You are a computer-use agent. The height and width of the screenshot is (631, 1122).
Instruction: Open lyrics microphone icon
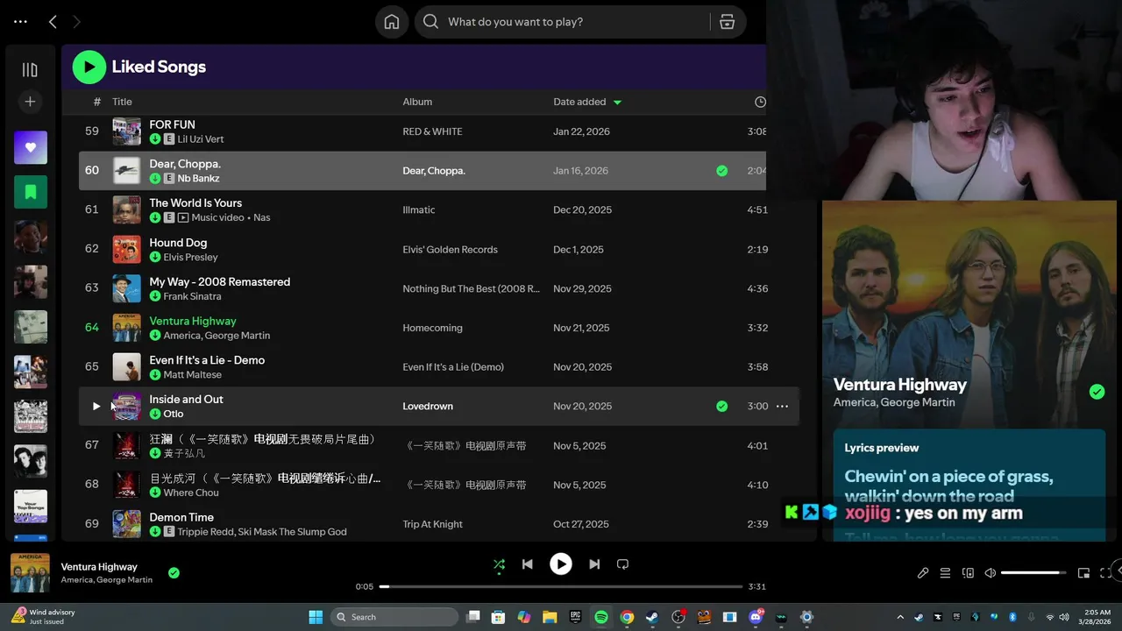[x=923, y=573]
